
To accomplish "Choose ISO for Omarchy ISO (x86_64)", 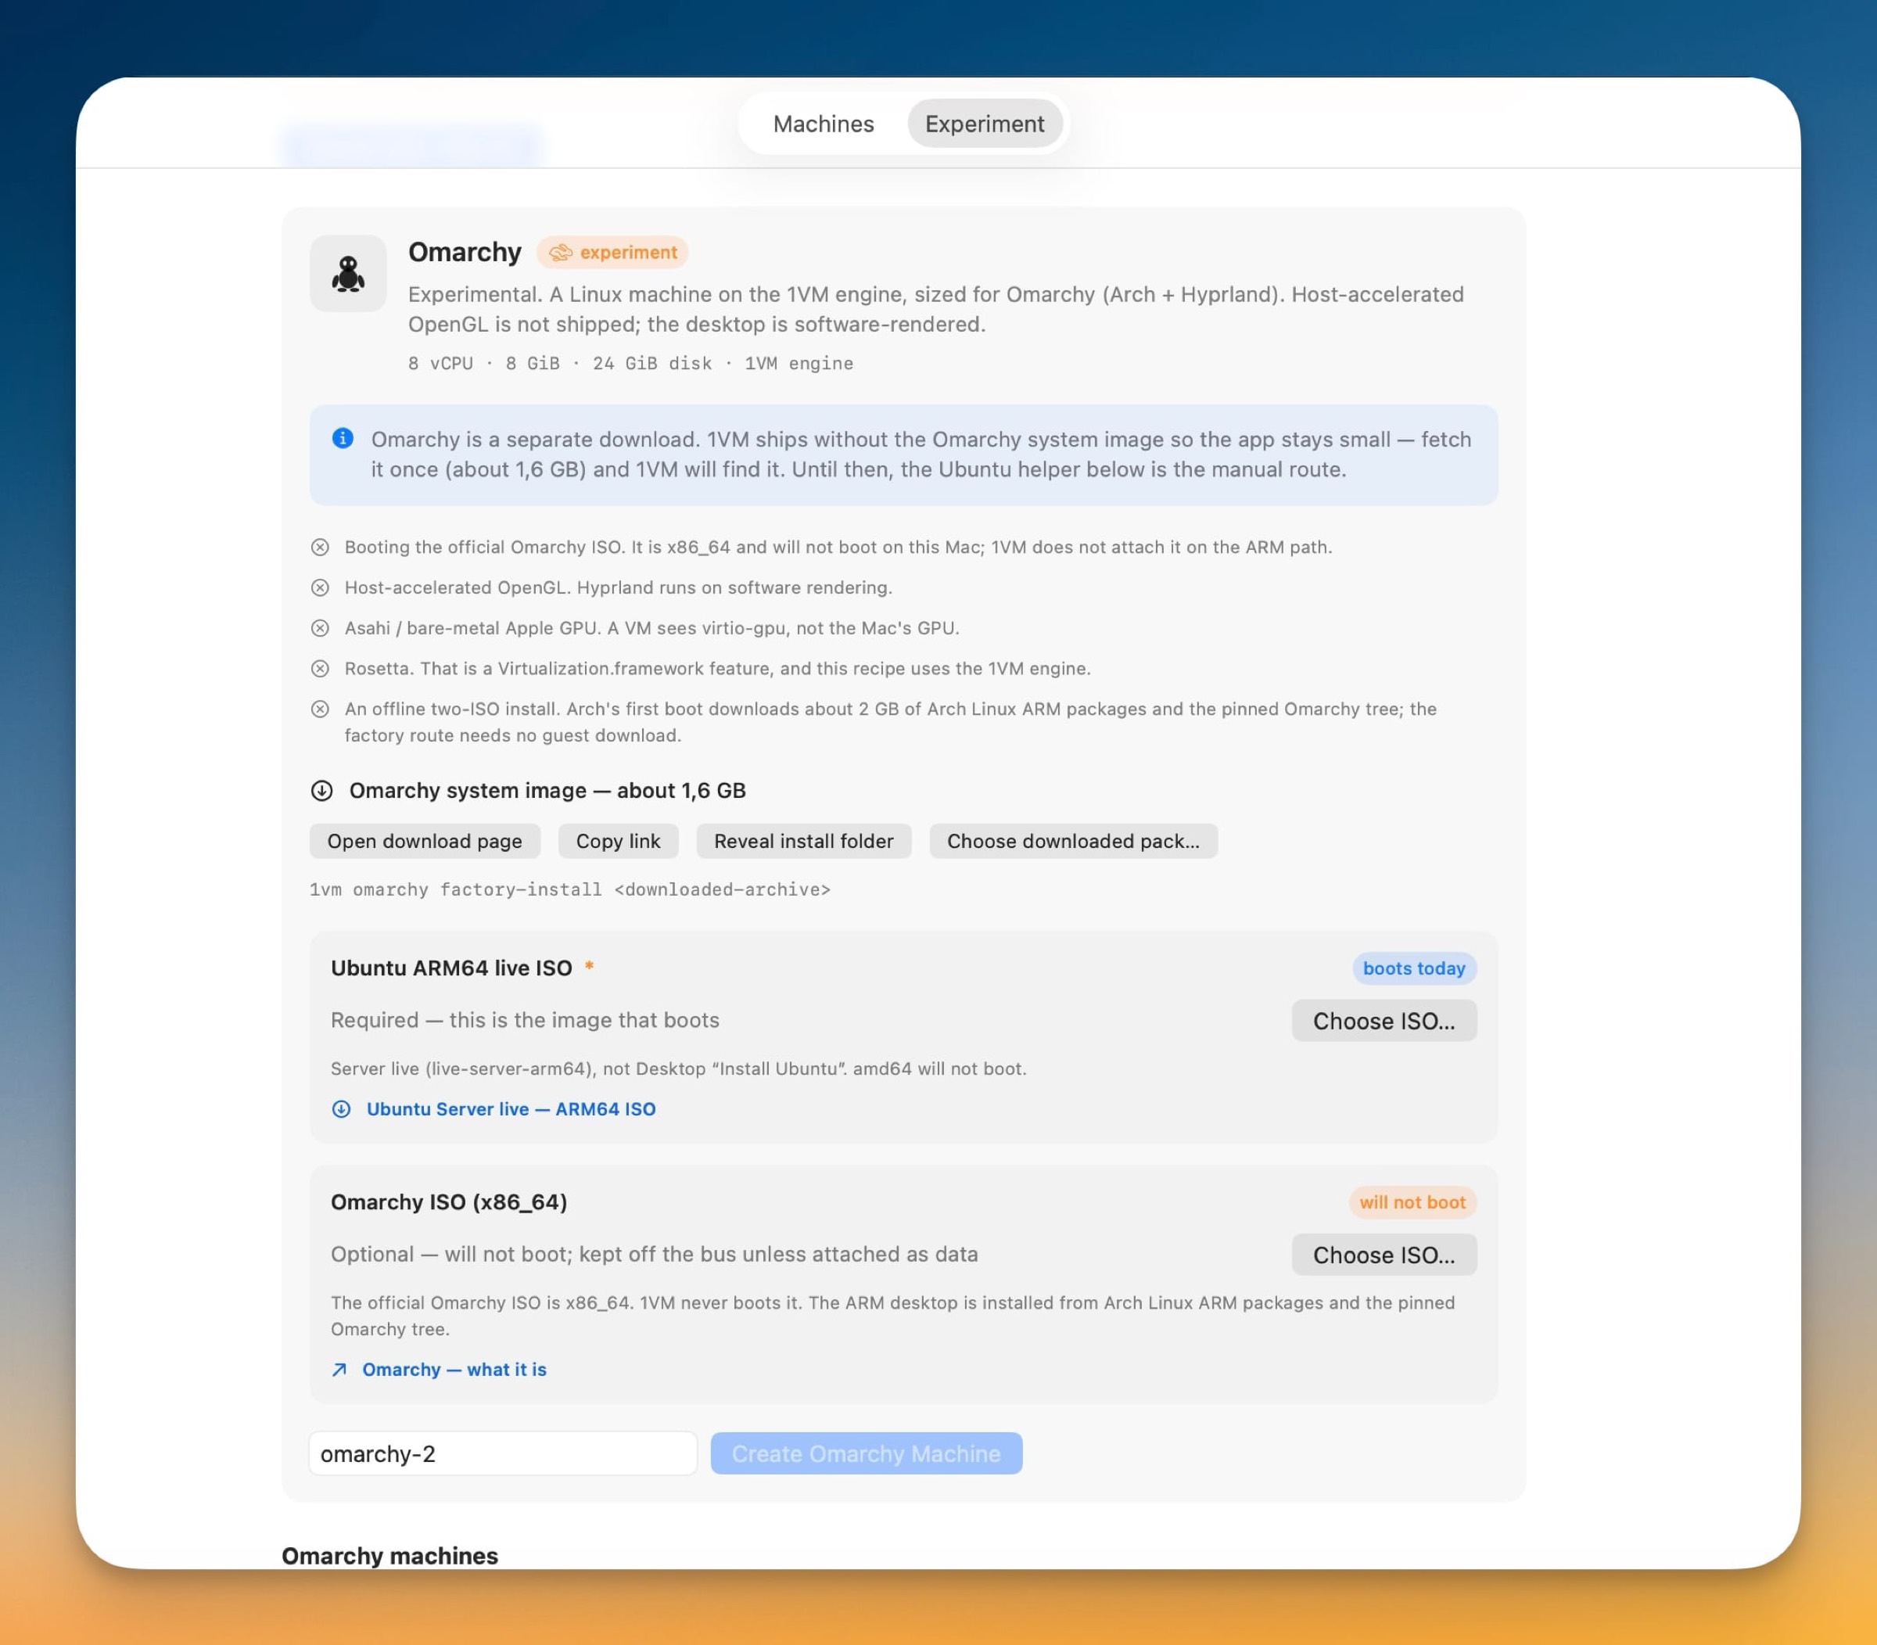I will coord(1384,1255).
